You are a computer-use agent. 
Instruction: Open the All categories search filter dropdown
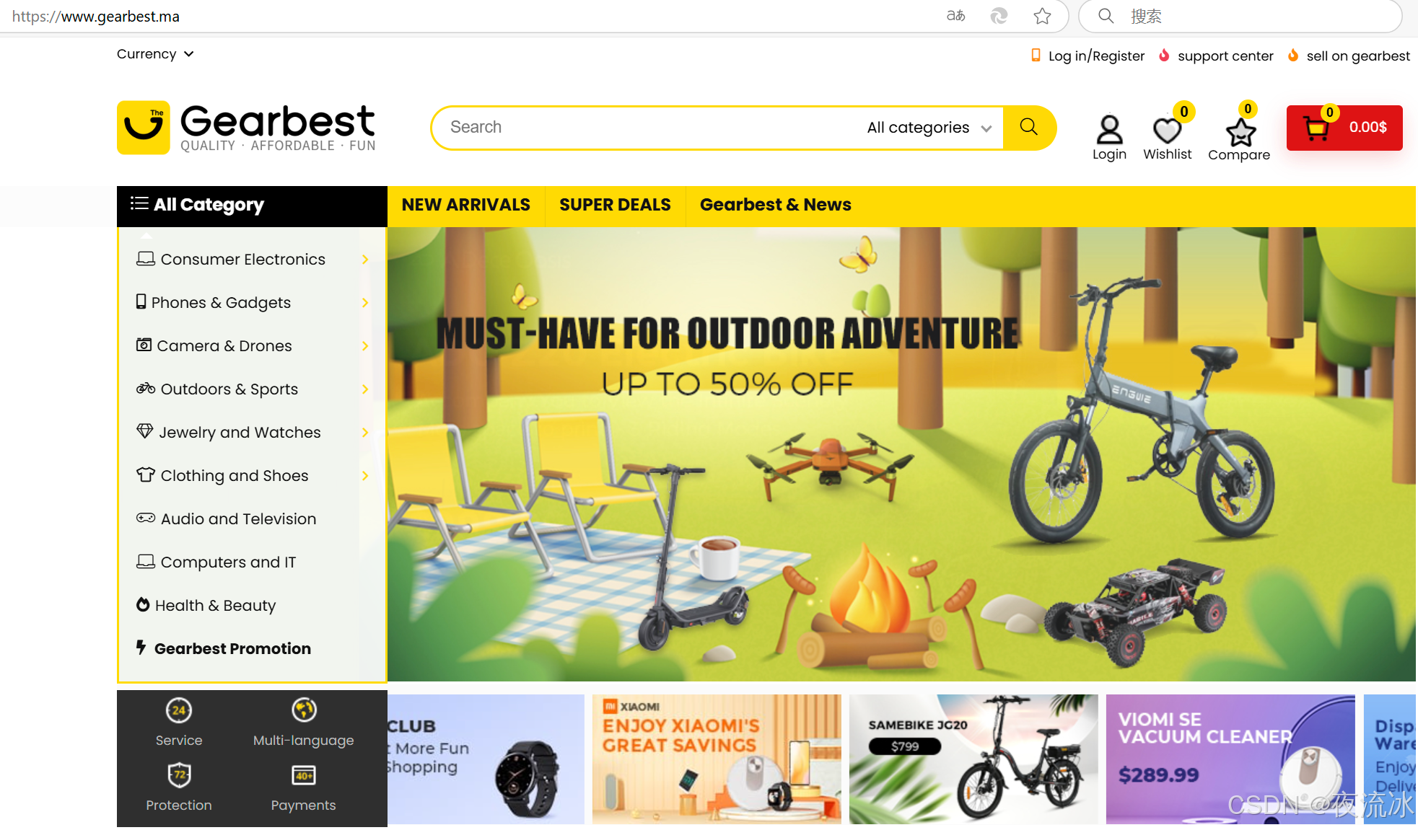pyautogui.click(x=929, y=128)
